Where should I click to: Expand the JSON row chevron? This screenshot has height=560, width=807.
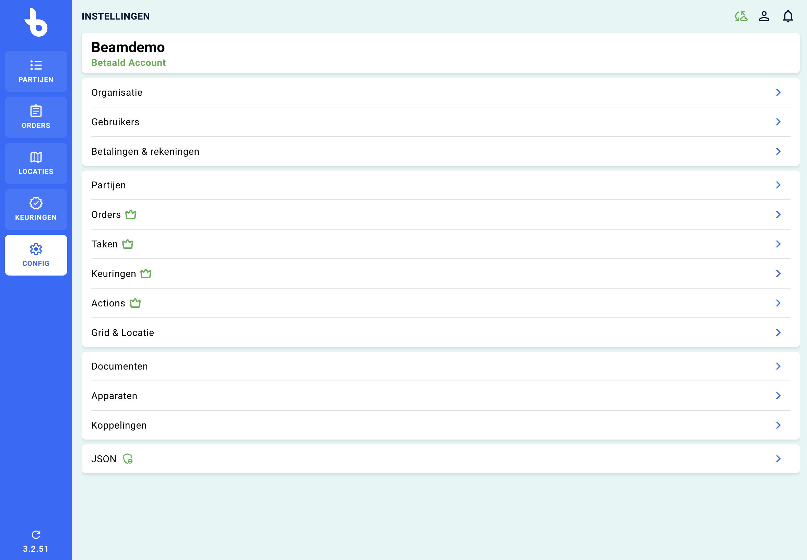click(778, 458)
